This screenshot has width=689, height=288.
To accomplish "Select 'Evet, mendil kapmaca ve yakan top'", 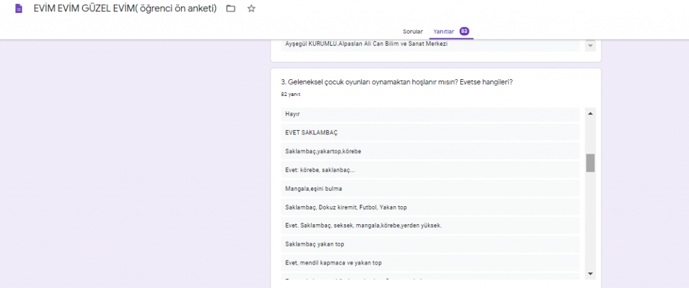I will coord(430,263).
